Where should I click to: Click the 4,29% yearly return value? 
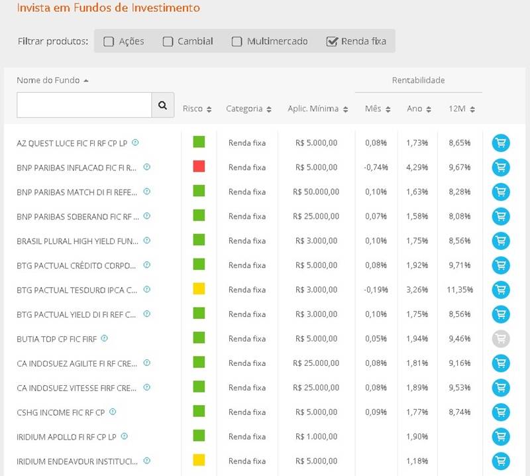pos(417,167)
